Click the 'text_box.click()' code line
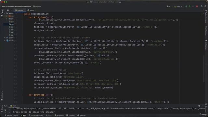This screenshot has width=208, height=117. (x=44, y=31)
